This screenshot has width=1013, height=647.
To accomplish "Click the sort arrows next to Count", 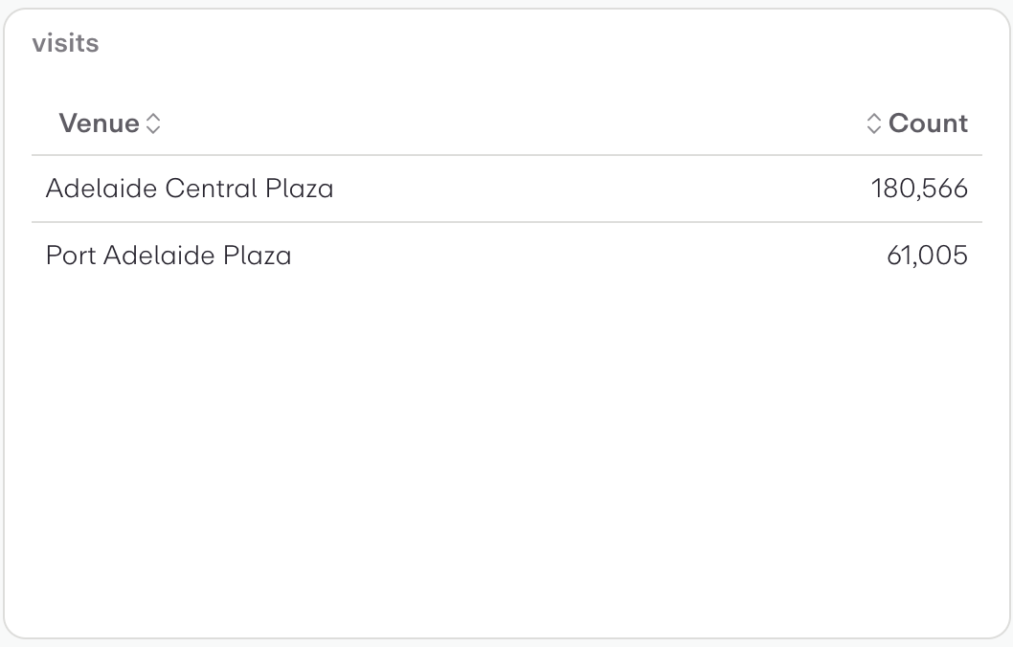I will pos(873,123).
